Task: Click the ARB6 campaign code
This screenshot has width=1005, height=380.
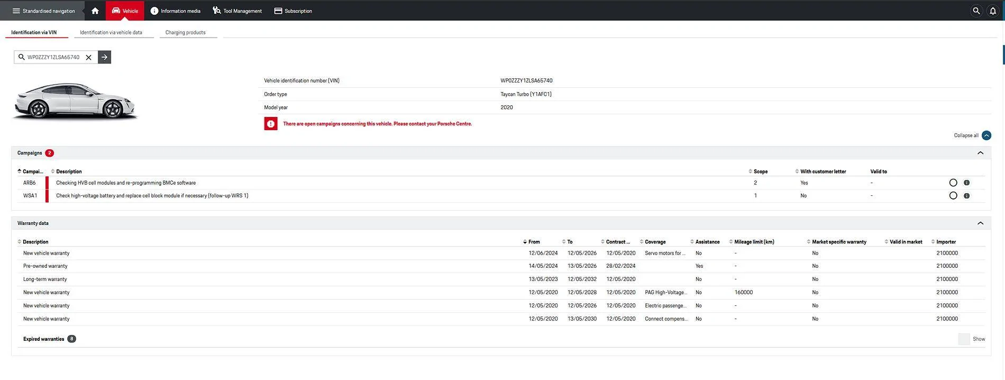Action: click(x=30, y=183)
